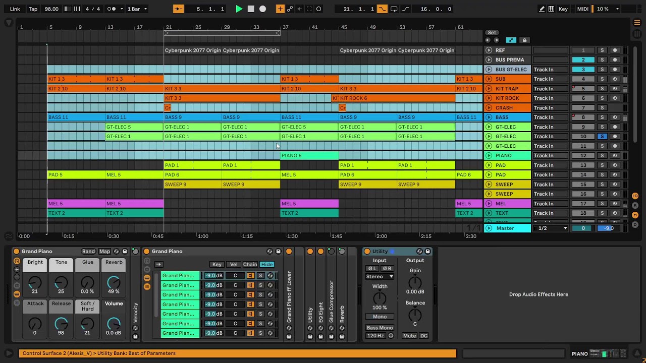The height and width of the screenshot is (363, 646).
Task: Unsolo GT-ELEC track 10
Action: pyautogui.click(x=602, y=137)
